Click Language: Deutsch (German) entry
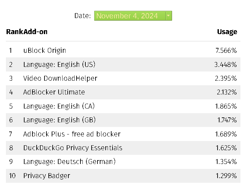The height and width of the screenshot is (183, 246). 69,162
